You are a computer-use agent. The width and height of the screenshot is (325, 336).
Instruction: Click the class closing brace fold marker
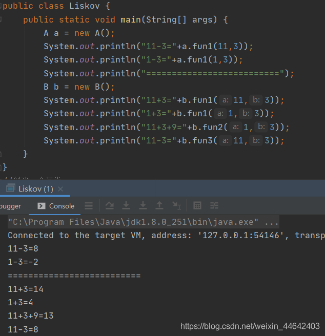click(x=1, y=167)
